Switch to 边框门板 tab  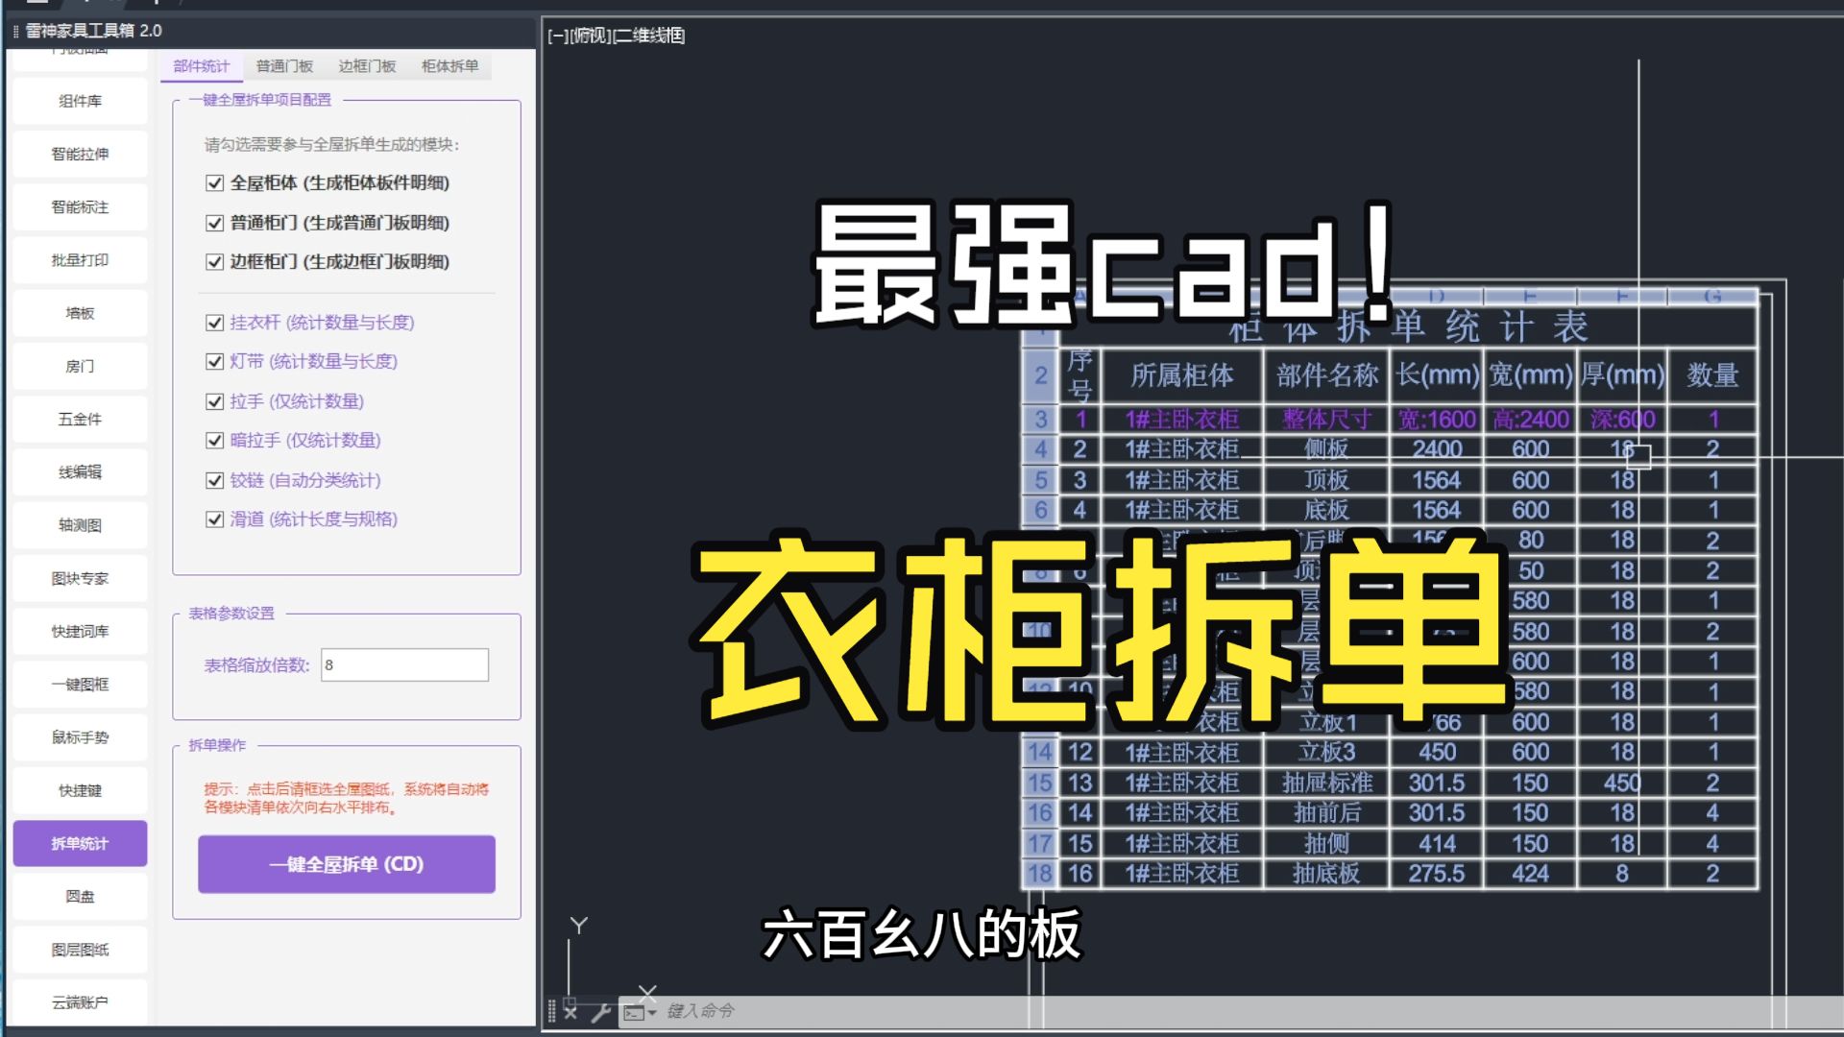coord(367,66)
